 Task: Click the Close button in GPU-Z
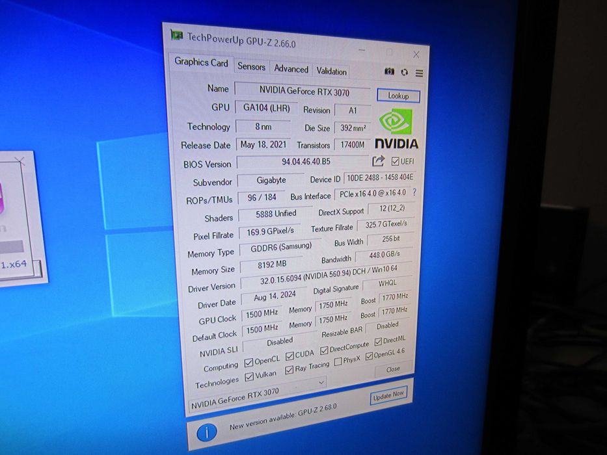pos(393,369)
